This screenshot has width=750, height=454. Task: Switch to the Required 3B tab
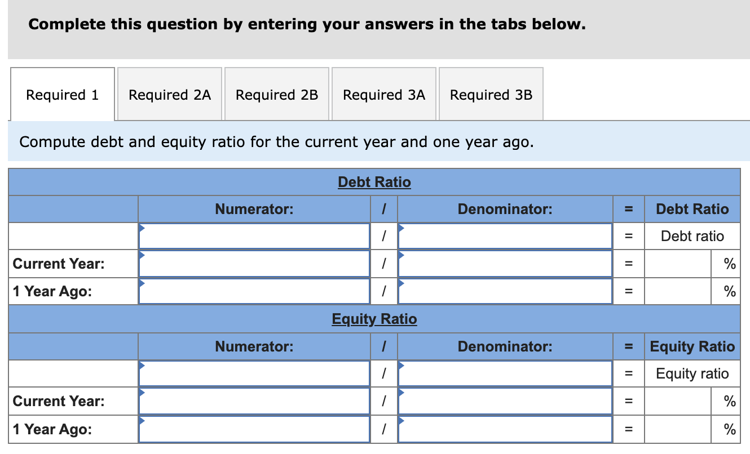(x=491, y=94)
